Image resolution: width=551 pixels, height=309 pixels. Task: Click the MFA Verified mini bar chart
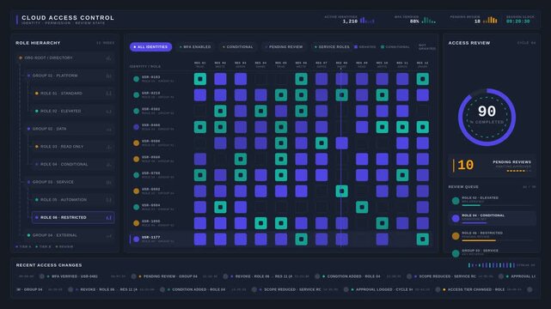(x=429, y=21)
